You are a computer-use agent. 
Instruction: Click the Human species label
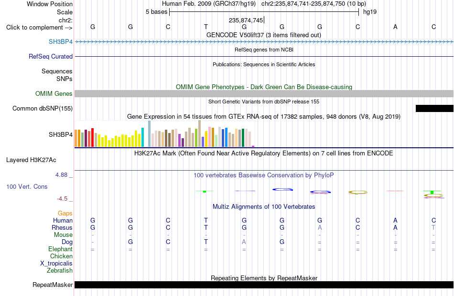coord(63,220)
